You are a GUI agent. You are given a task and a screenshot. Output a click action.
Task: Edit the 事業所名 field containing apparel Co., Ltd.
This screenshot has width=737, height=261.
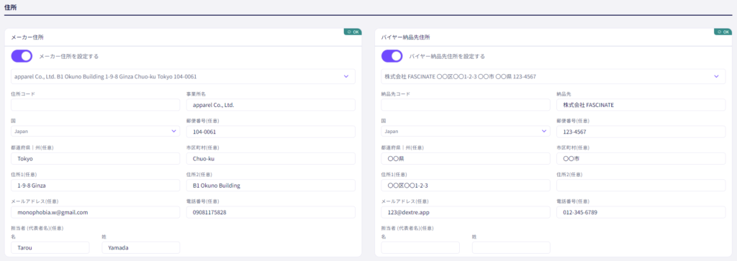point(271,105)
